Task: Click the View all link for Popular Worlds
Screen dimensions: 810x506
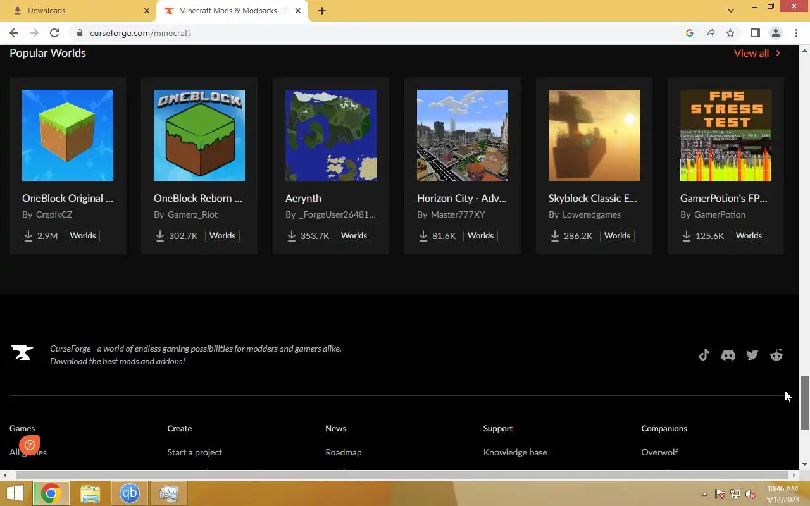Action: pos(751,54)
